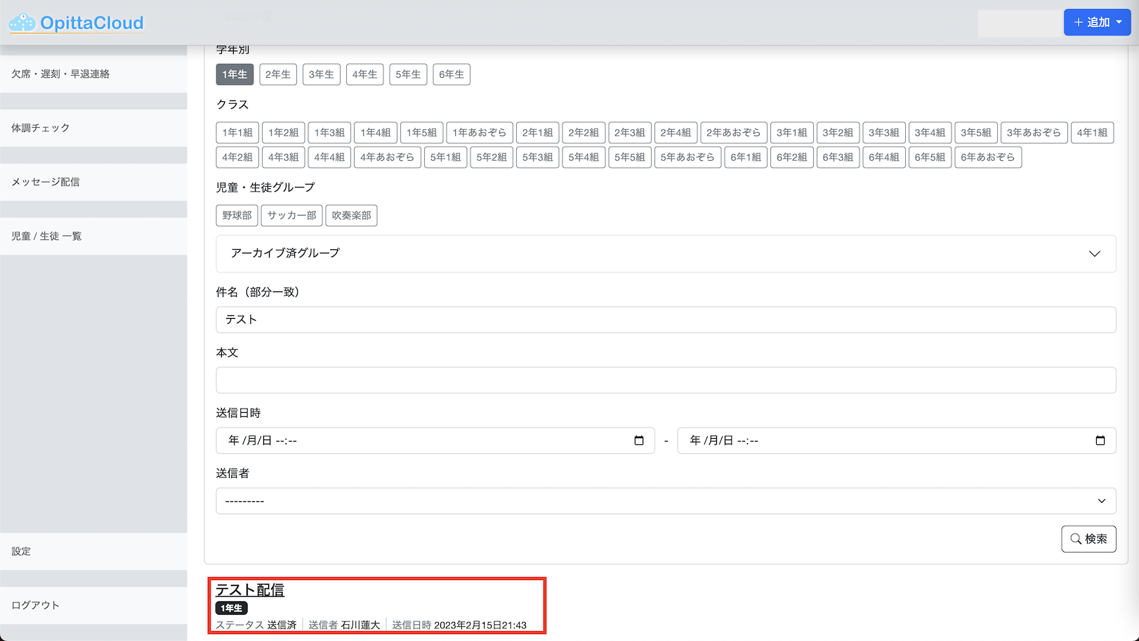The width and height of the screenshot is (1139, 641).
Task: Open 体調チェック in the sidebar
Action: [93, 128]
